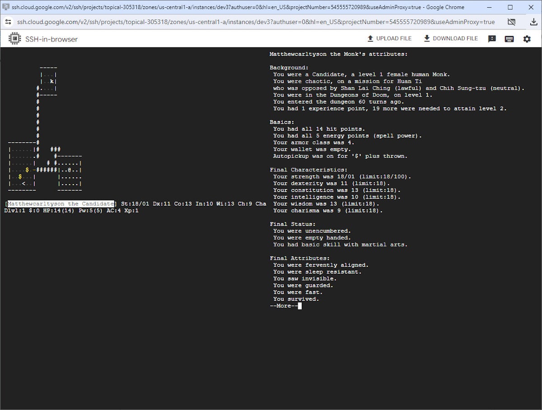Click 'Your wallet was empty.' line
The image size is (542, 410).
pos(312,149)
